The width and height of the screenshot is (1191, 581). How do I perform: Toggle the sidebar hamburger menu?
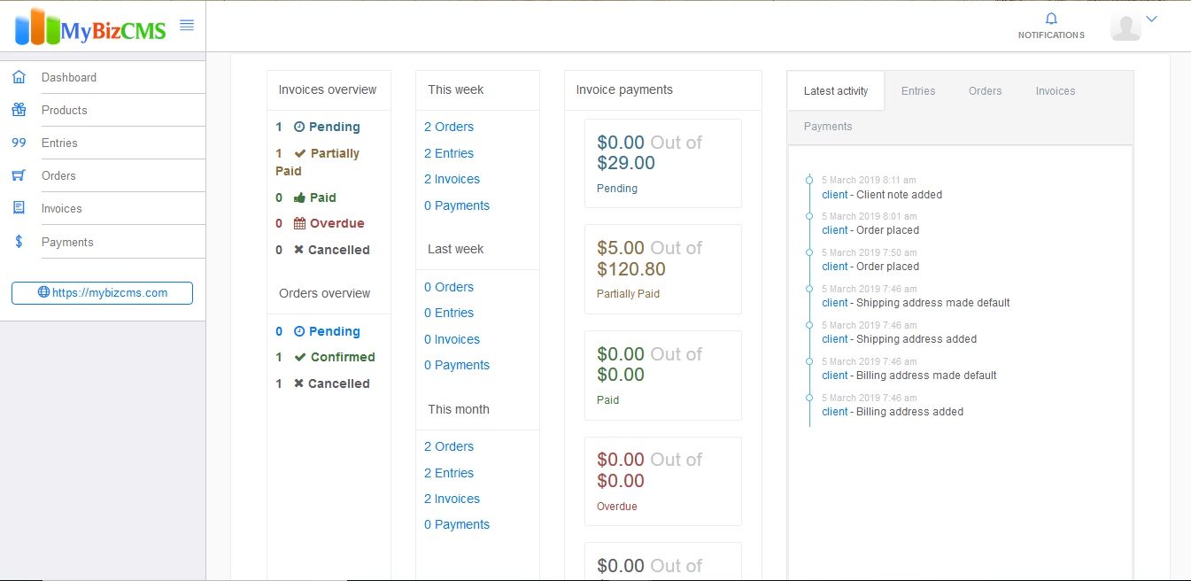pos(187,26)
